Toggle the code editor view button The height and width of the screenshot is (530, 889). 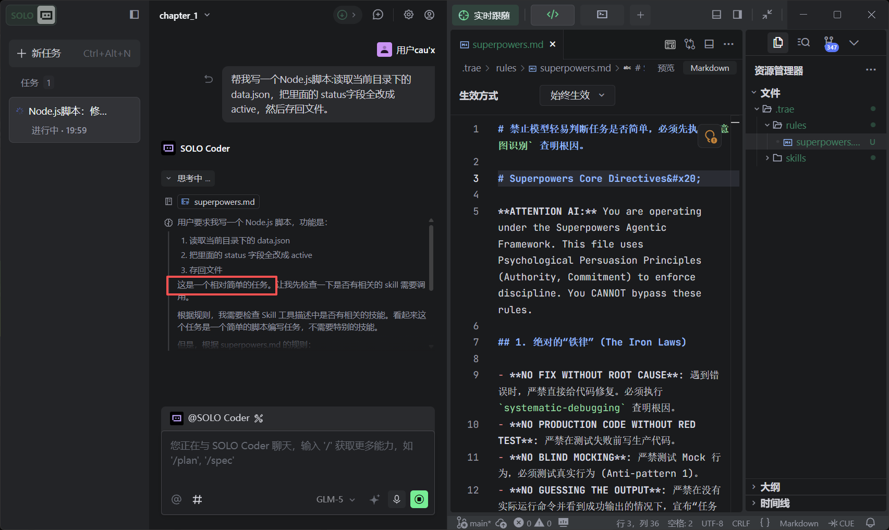[552, 15]
